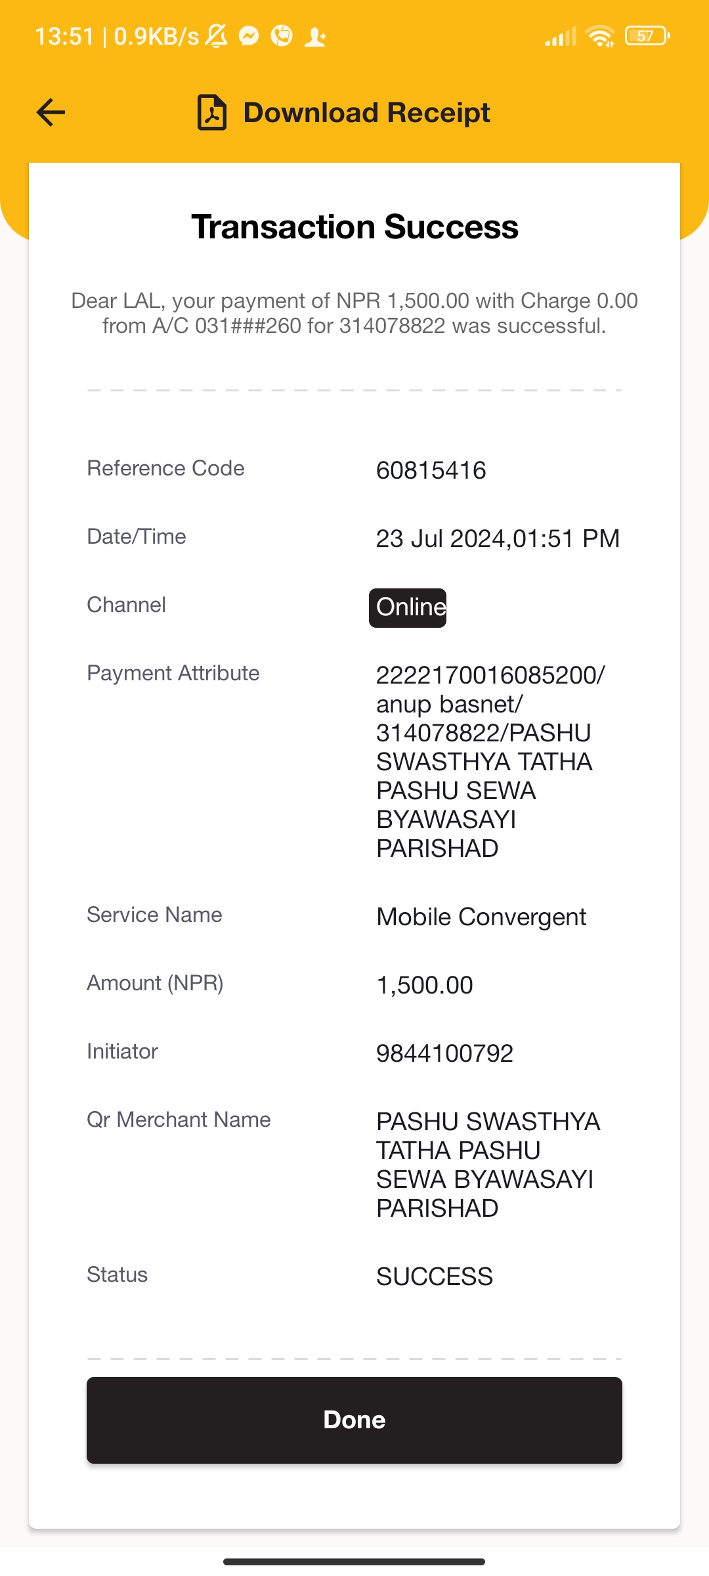This screenshot has width=709, height=1576.
Task: Tap the amount value 1,500.00
Action: [424, 985]
